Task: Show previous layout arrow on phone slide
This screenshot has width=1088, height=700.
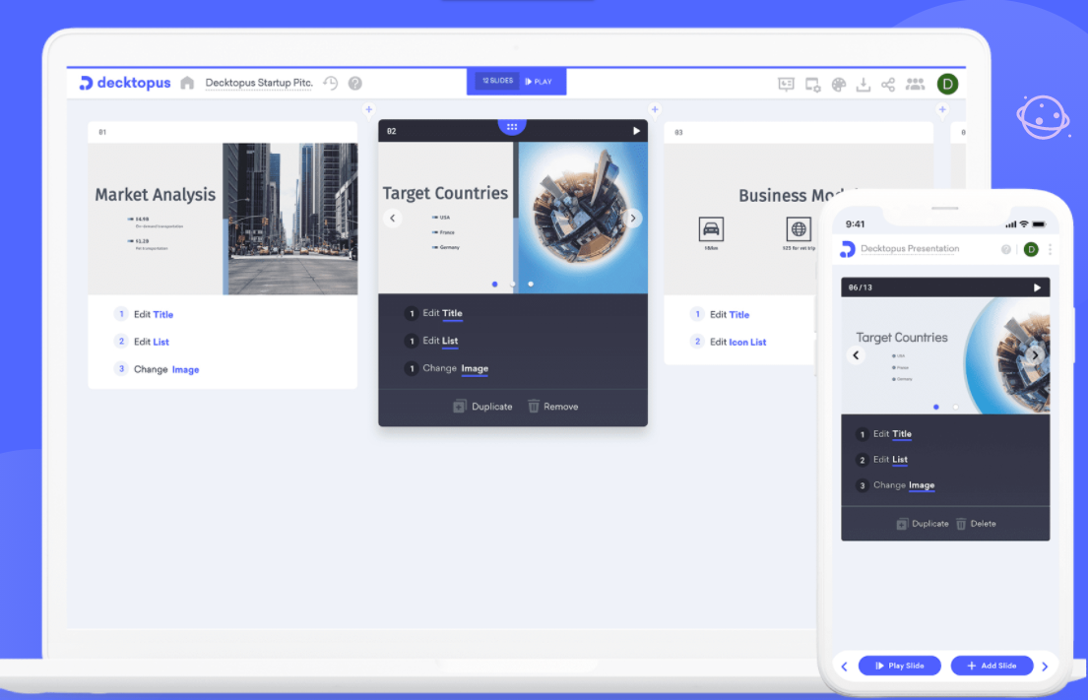Action: point(856,355)
